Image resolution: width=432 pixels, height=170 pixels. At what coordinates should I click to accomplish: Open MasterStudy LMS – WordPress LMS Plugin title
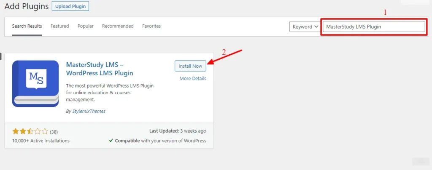pyautogui.click(x=100, y=69)
